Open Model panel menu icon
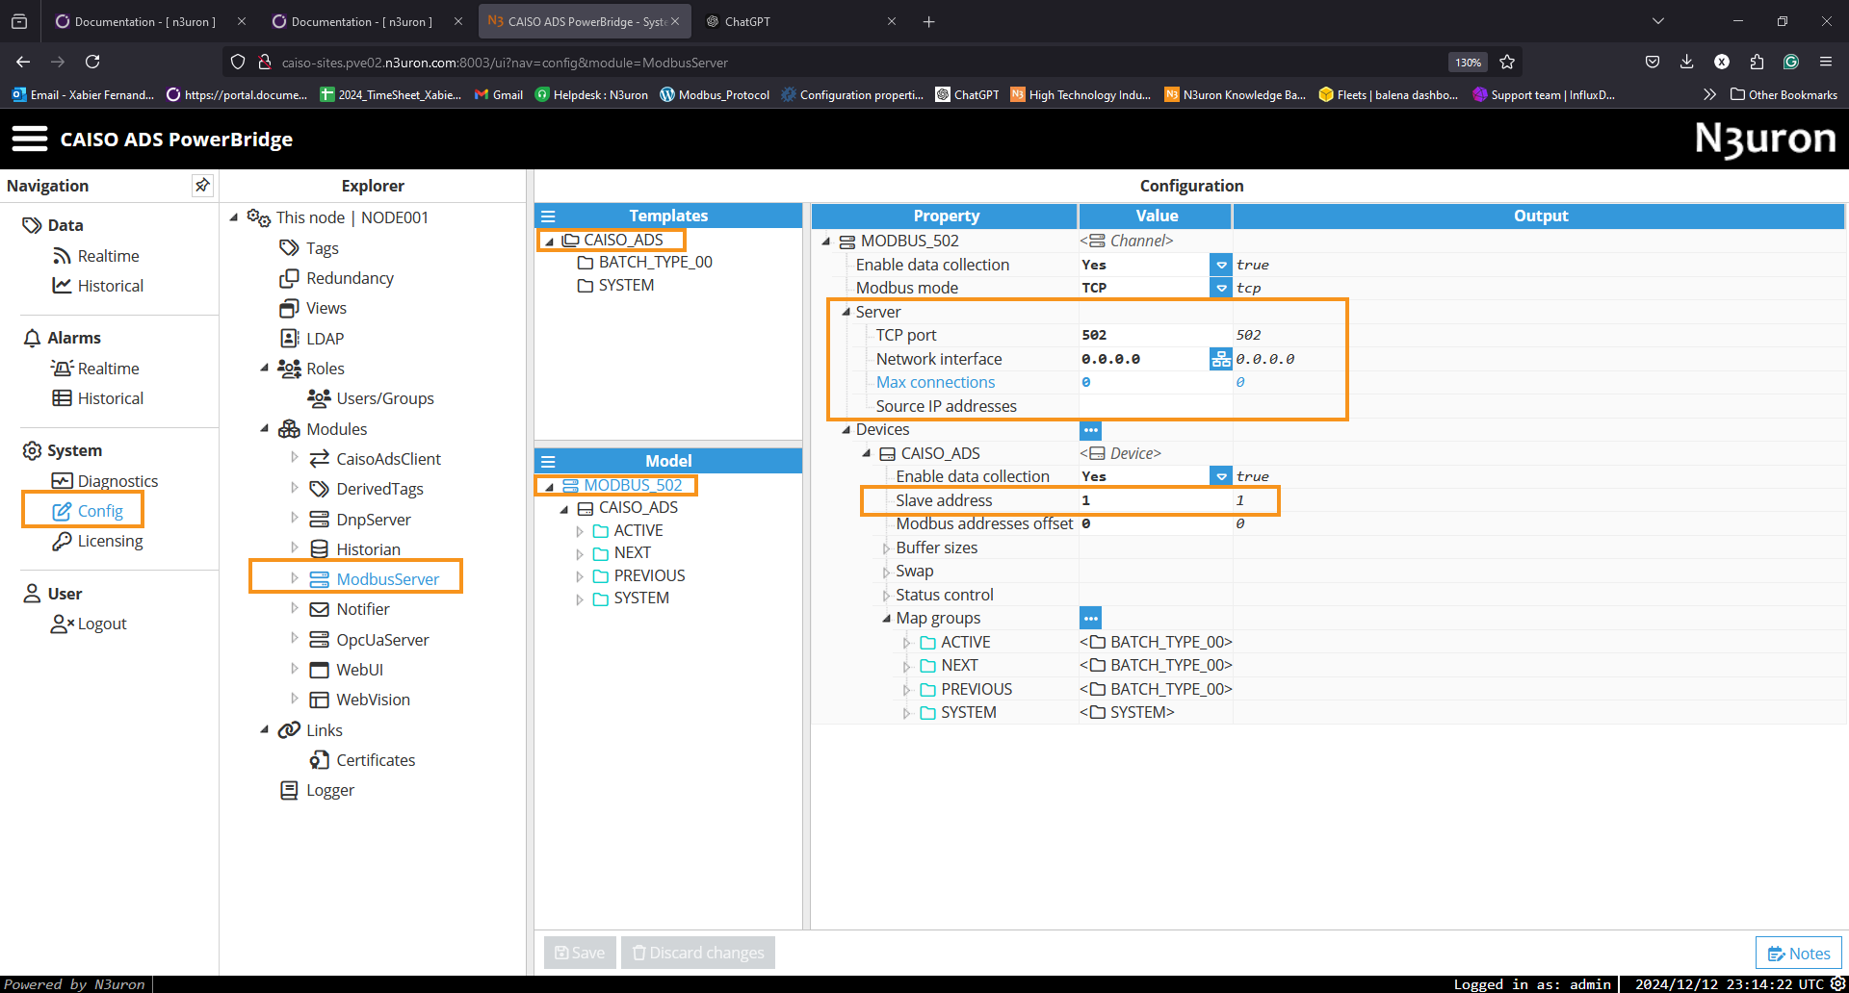The width and height of the screenshot is (1849, 993). click(548, 461)
